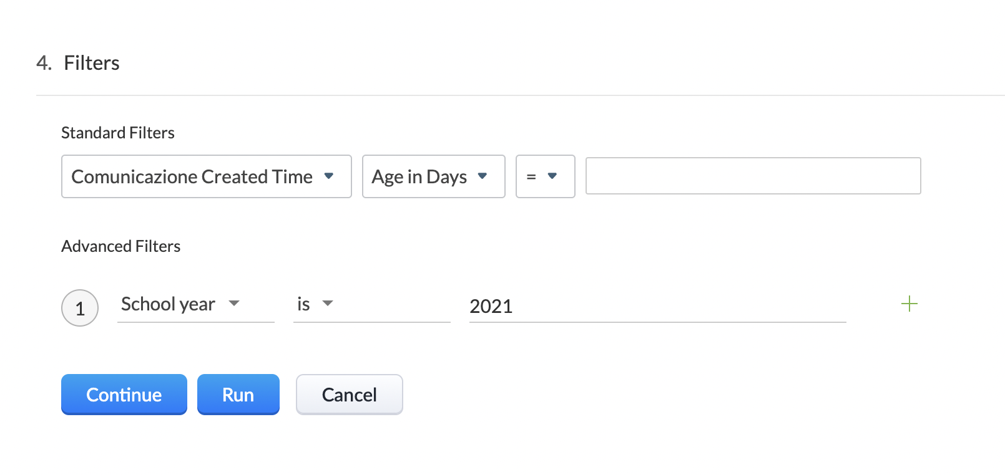The height and width of the screenshot is (475, 1005).
Task: Select the filter row number 1 circle
Action: point(80,308)
